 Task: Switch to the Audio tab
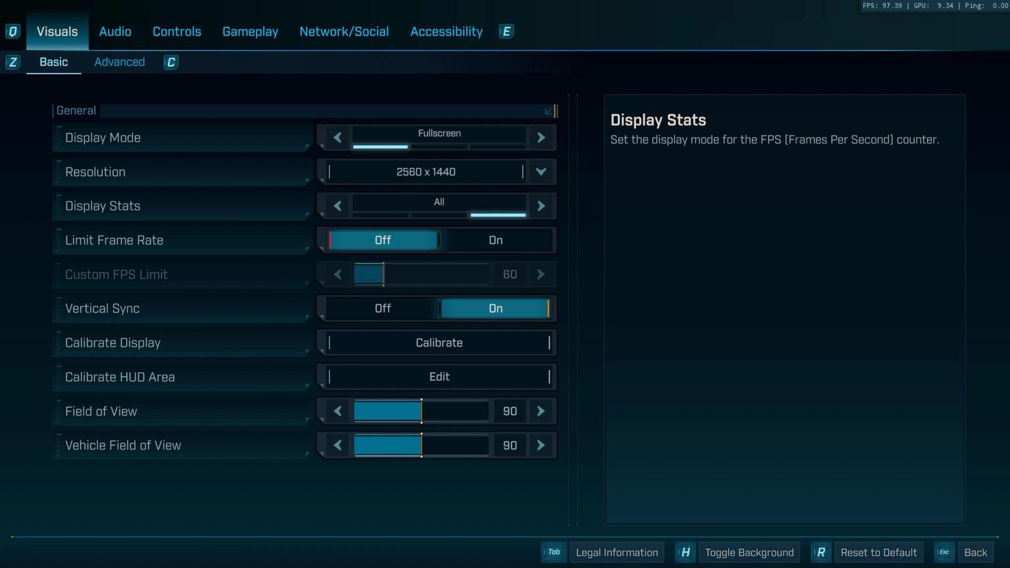115,31
